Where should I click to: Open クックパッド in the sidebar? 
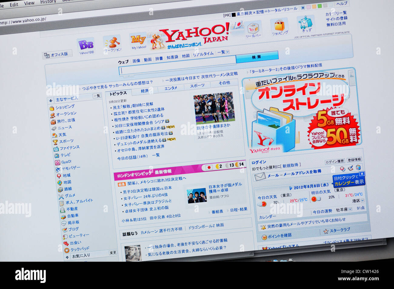pos(77,250)
